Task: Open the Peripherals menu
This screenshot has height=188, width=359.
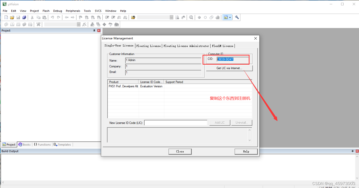Action: point(73,11)
